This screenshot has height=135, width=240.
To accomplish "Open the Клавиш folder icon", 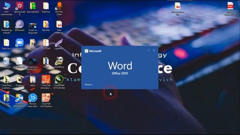I will pyautogui.click(x=19, y=81).
